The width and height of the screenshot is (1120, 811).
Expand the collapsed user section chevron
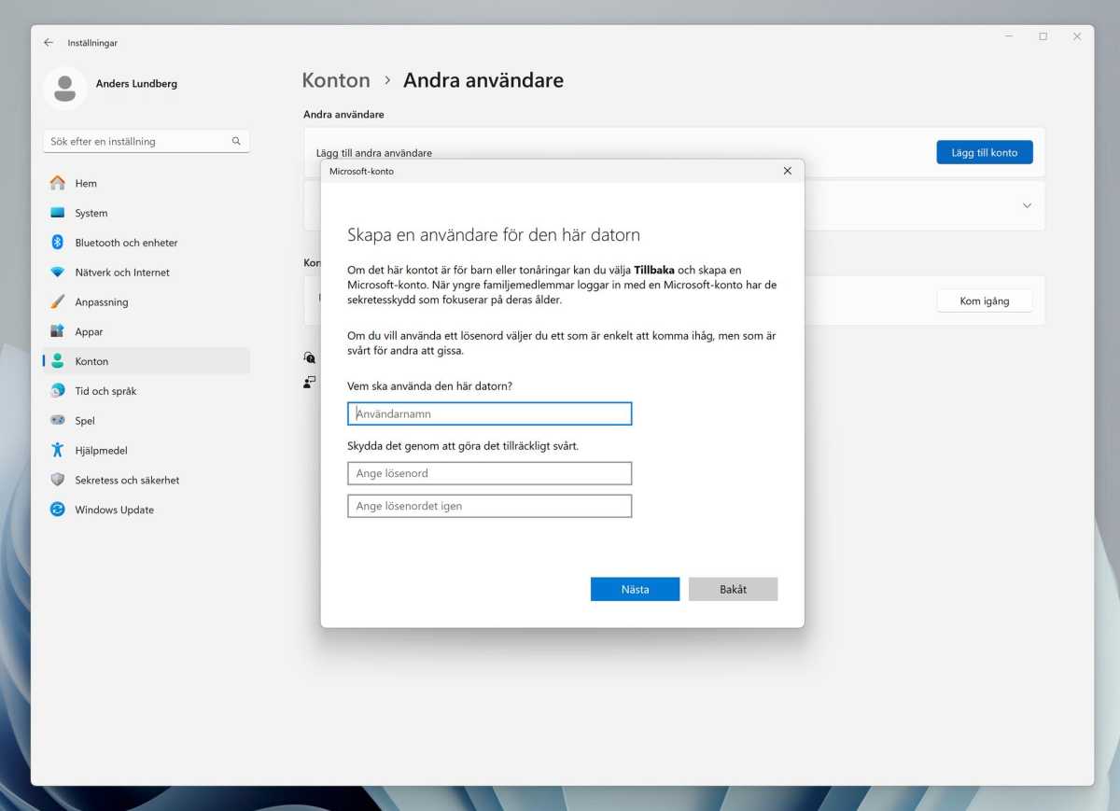coord(1027,205)
